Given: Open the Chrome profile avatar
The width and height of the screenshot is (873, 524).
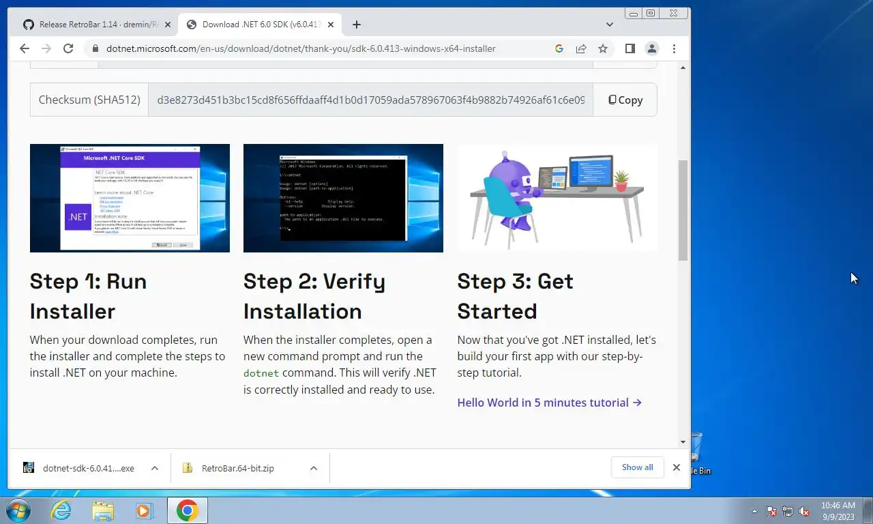Looking at the screenshot, I should (x=652, y=48).
